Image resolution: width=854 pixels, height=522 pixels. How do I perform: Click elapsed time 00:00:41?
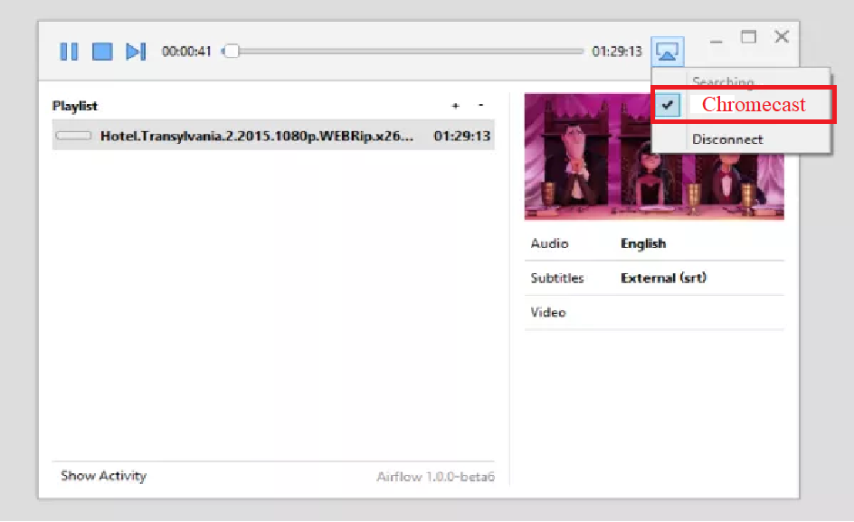pyautogui.click(x=186, y=52)
